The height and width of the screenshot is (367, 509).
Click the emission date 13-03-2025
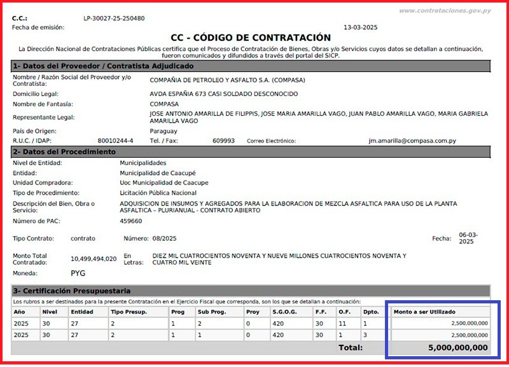click(360, 27)
